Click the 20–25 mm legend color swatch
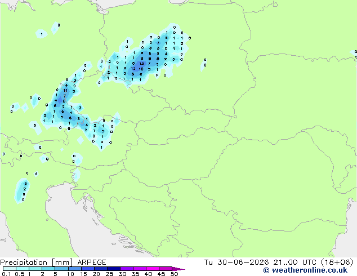The image size is (357, 276). tap(100, 269)
